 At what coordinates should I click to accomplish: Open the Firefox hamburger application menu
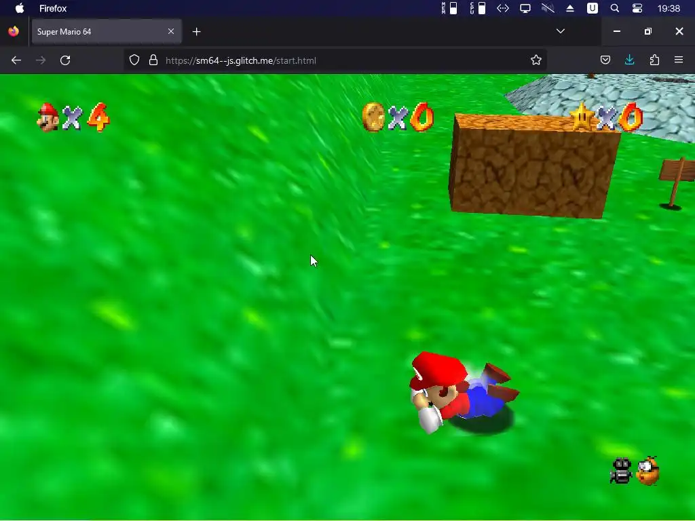[679, 60]
